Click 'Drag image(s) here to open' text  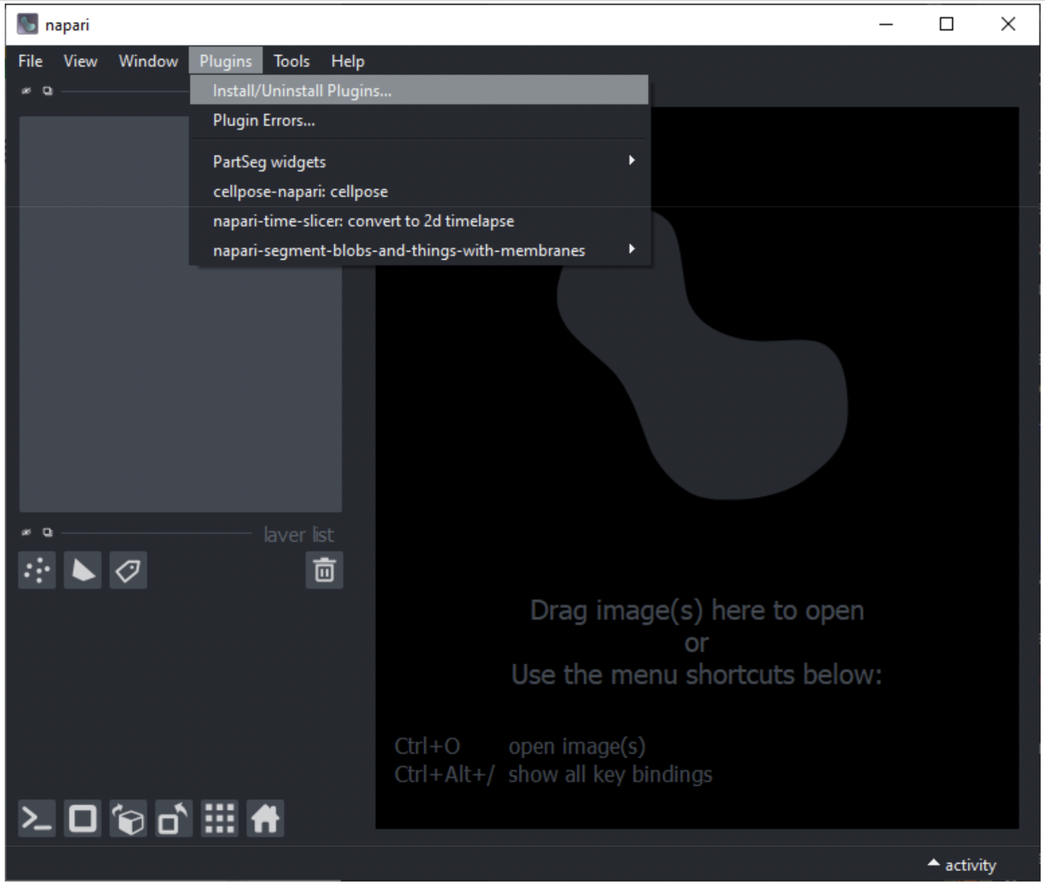point(697,610)
